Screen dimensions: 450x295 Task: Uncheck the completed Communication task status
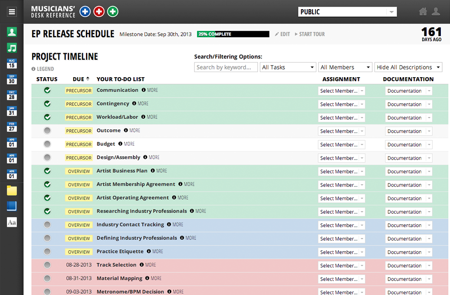(47, 90)
